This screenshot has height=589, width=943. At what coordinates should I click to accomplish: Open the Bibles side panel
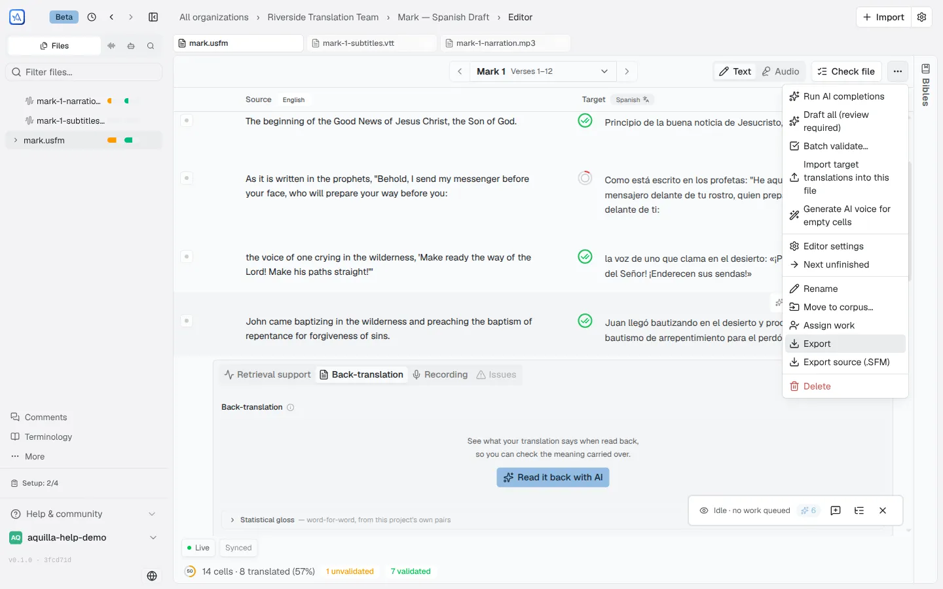coord(925,84)
